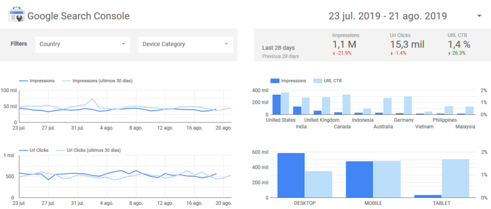The image size is (491, 209).
Task: Click the Filters label
Action: pyautogui.click(x=19, y=44)
